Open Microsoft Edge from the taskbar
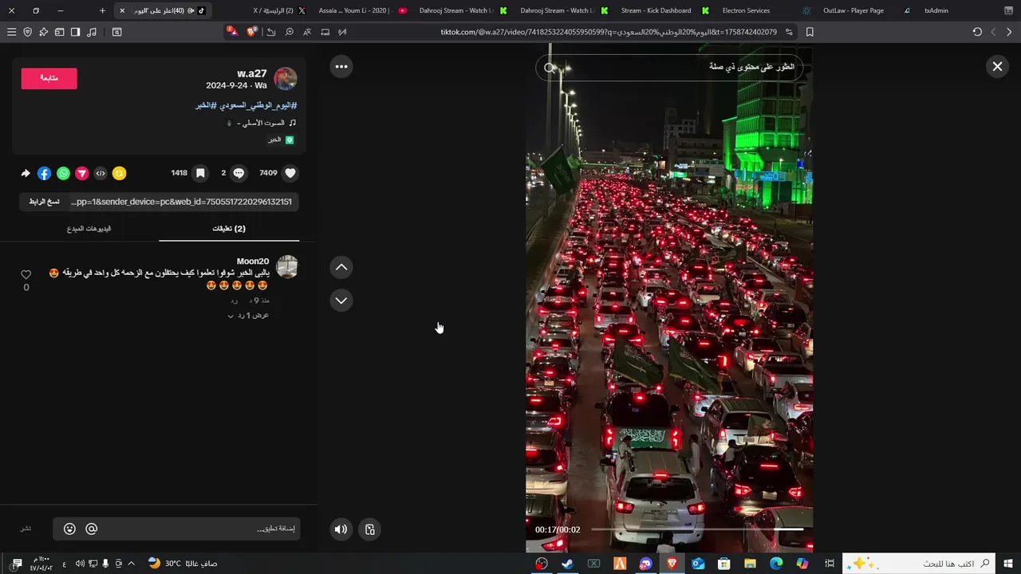This screenshot has height=574, width=1021. click(776, 564)
